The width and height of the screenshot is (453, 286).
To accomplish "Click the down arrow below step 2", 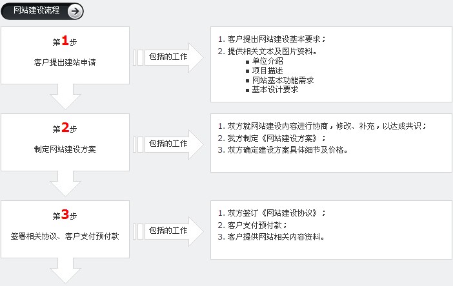I will (x=65, y=185).
